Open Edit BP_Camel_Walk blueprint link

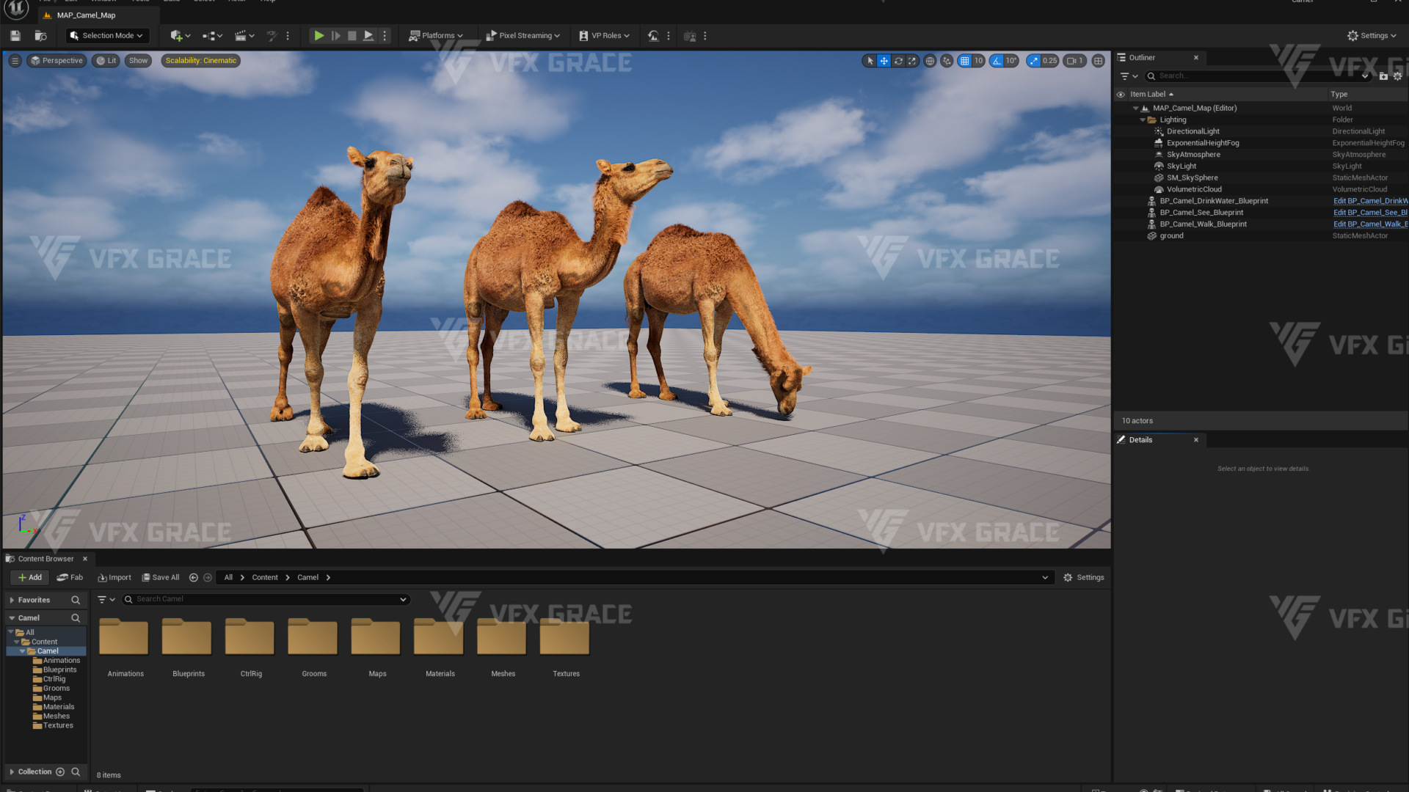click(x=1370, y=224)
